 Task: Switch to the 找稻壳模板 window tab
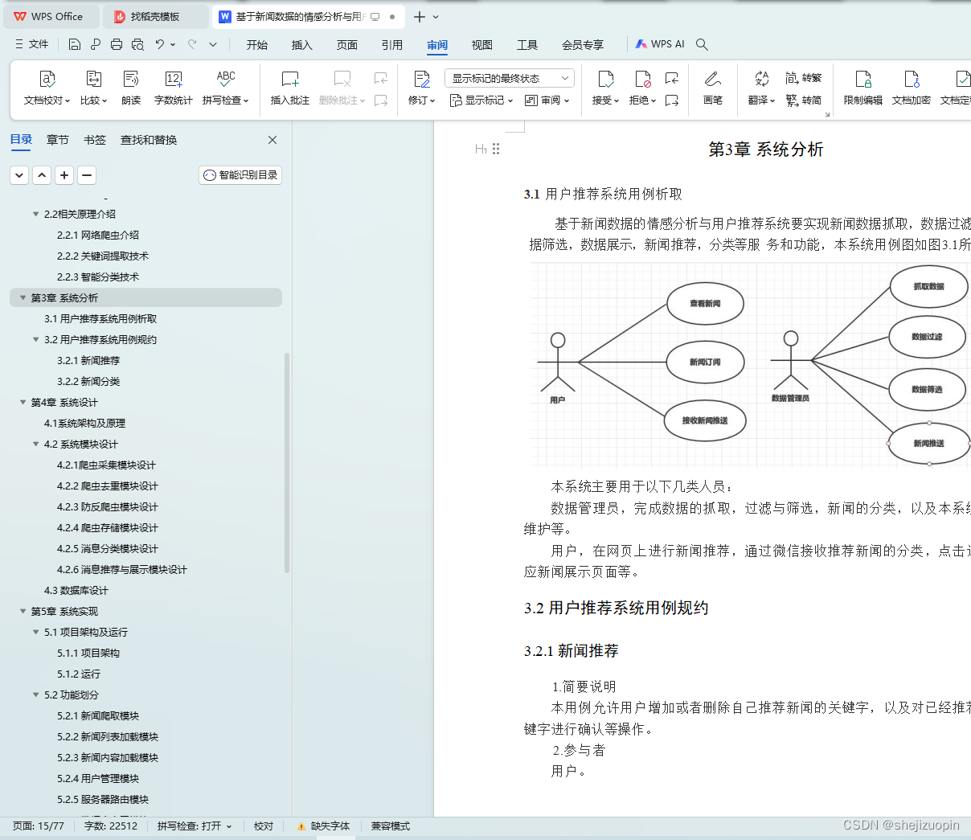tap(155, 16)
